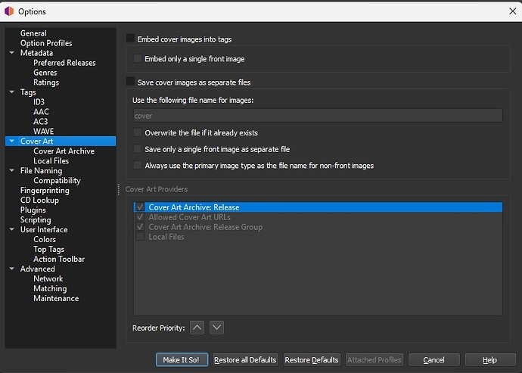Collapse the File Naming tree section
The image size is (522, 373).
(x=12, y=170)
